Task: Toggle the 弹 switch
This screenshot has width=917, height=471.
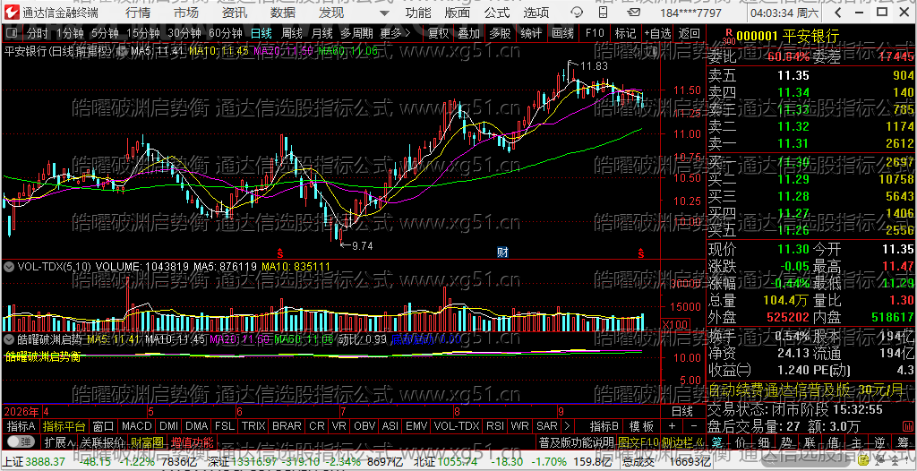Action: (21, 441)
